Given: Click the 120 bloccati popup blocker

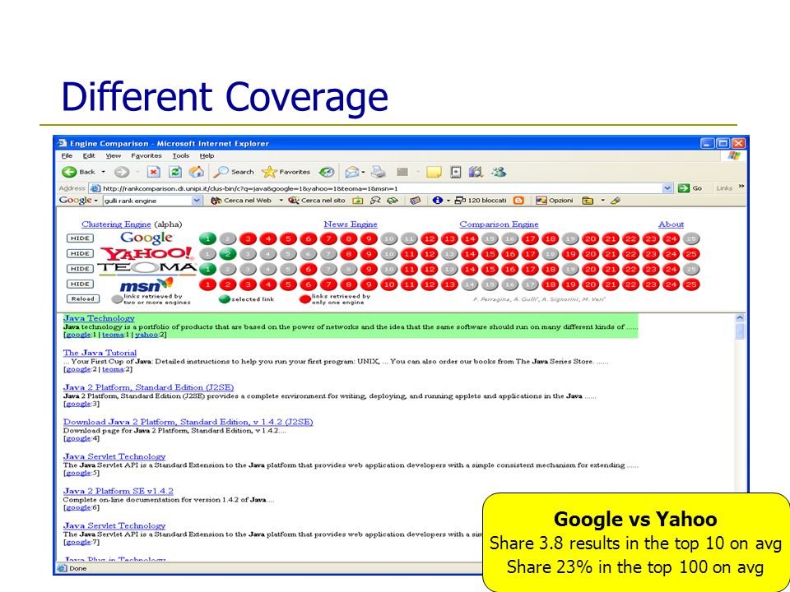Looking at the screenshot, I should point(481,201).
